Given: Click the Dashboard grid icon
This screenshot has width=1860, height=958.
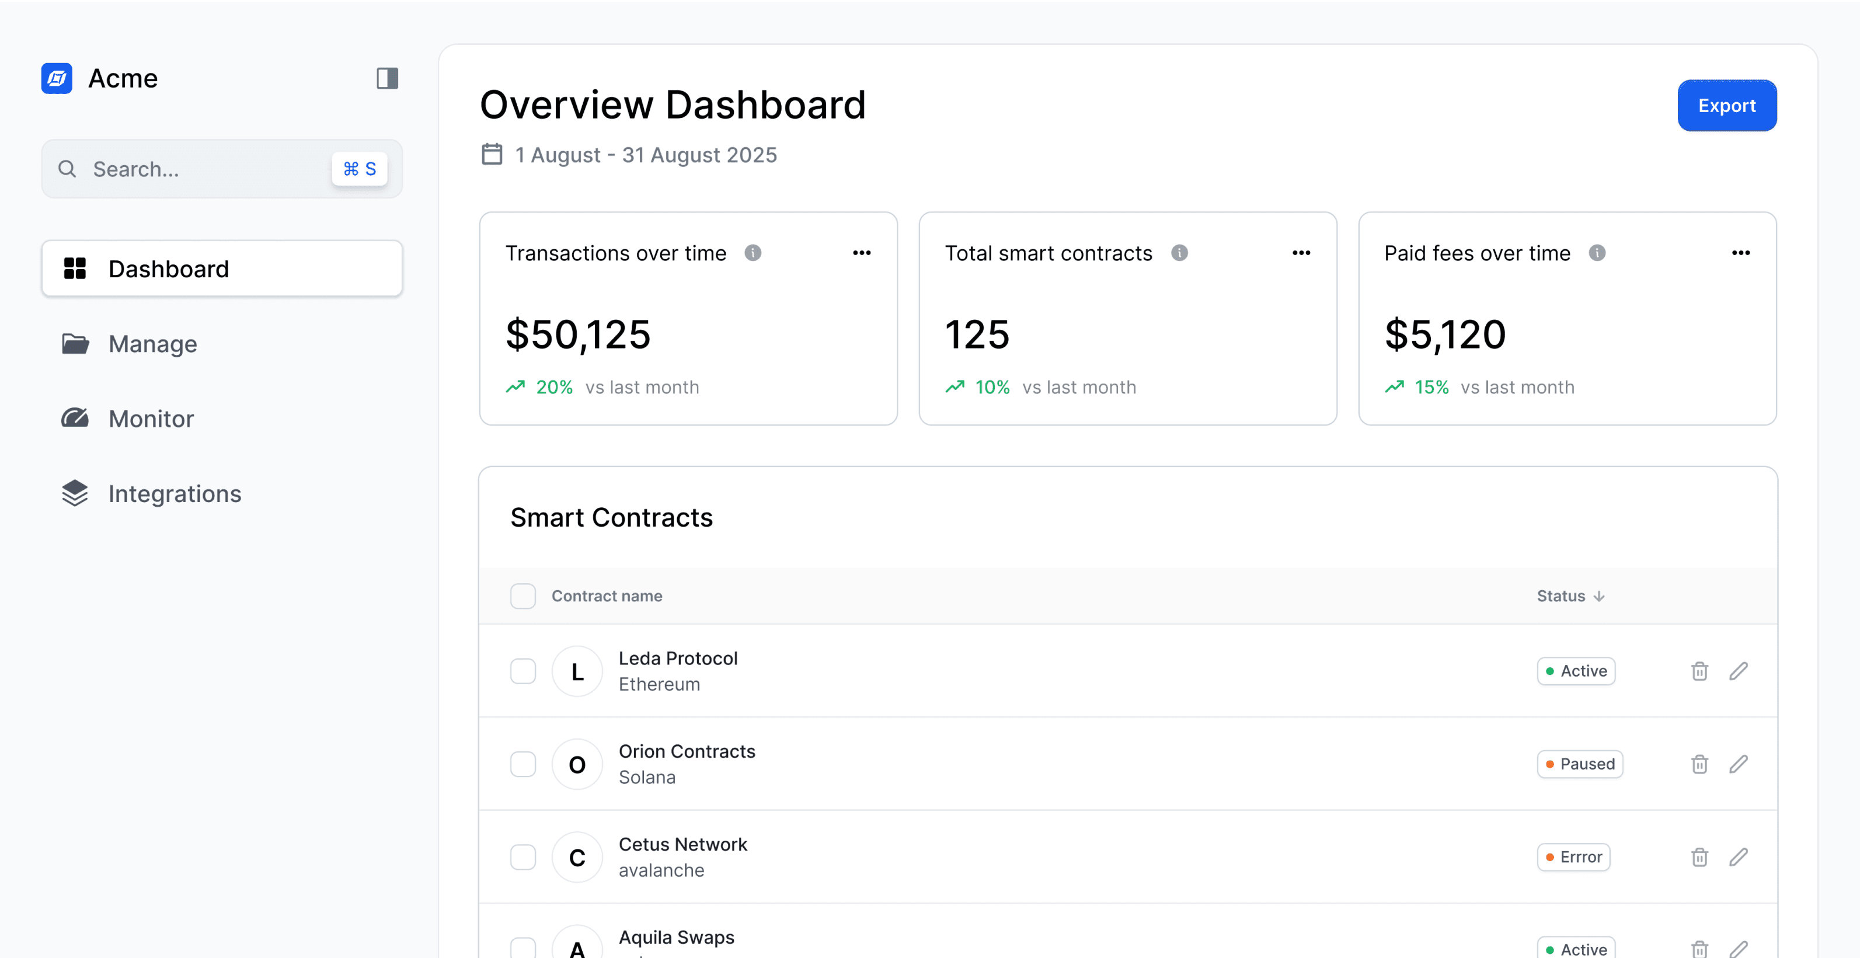Looking at the screenshot, I should tap(74, 269).
